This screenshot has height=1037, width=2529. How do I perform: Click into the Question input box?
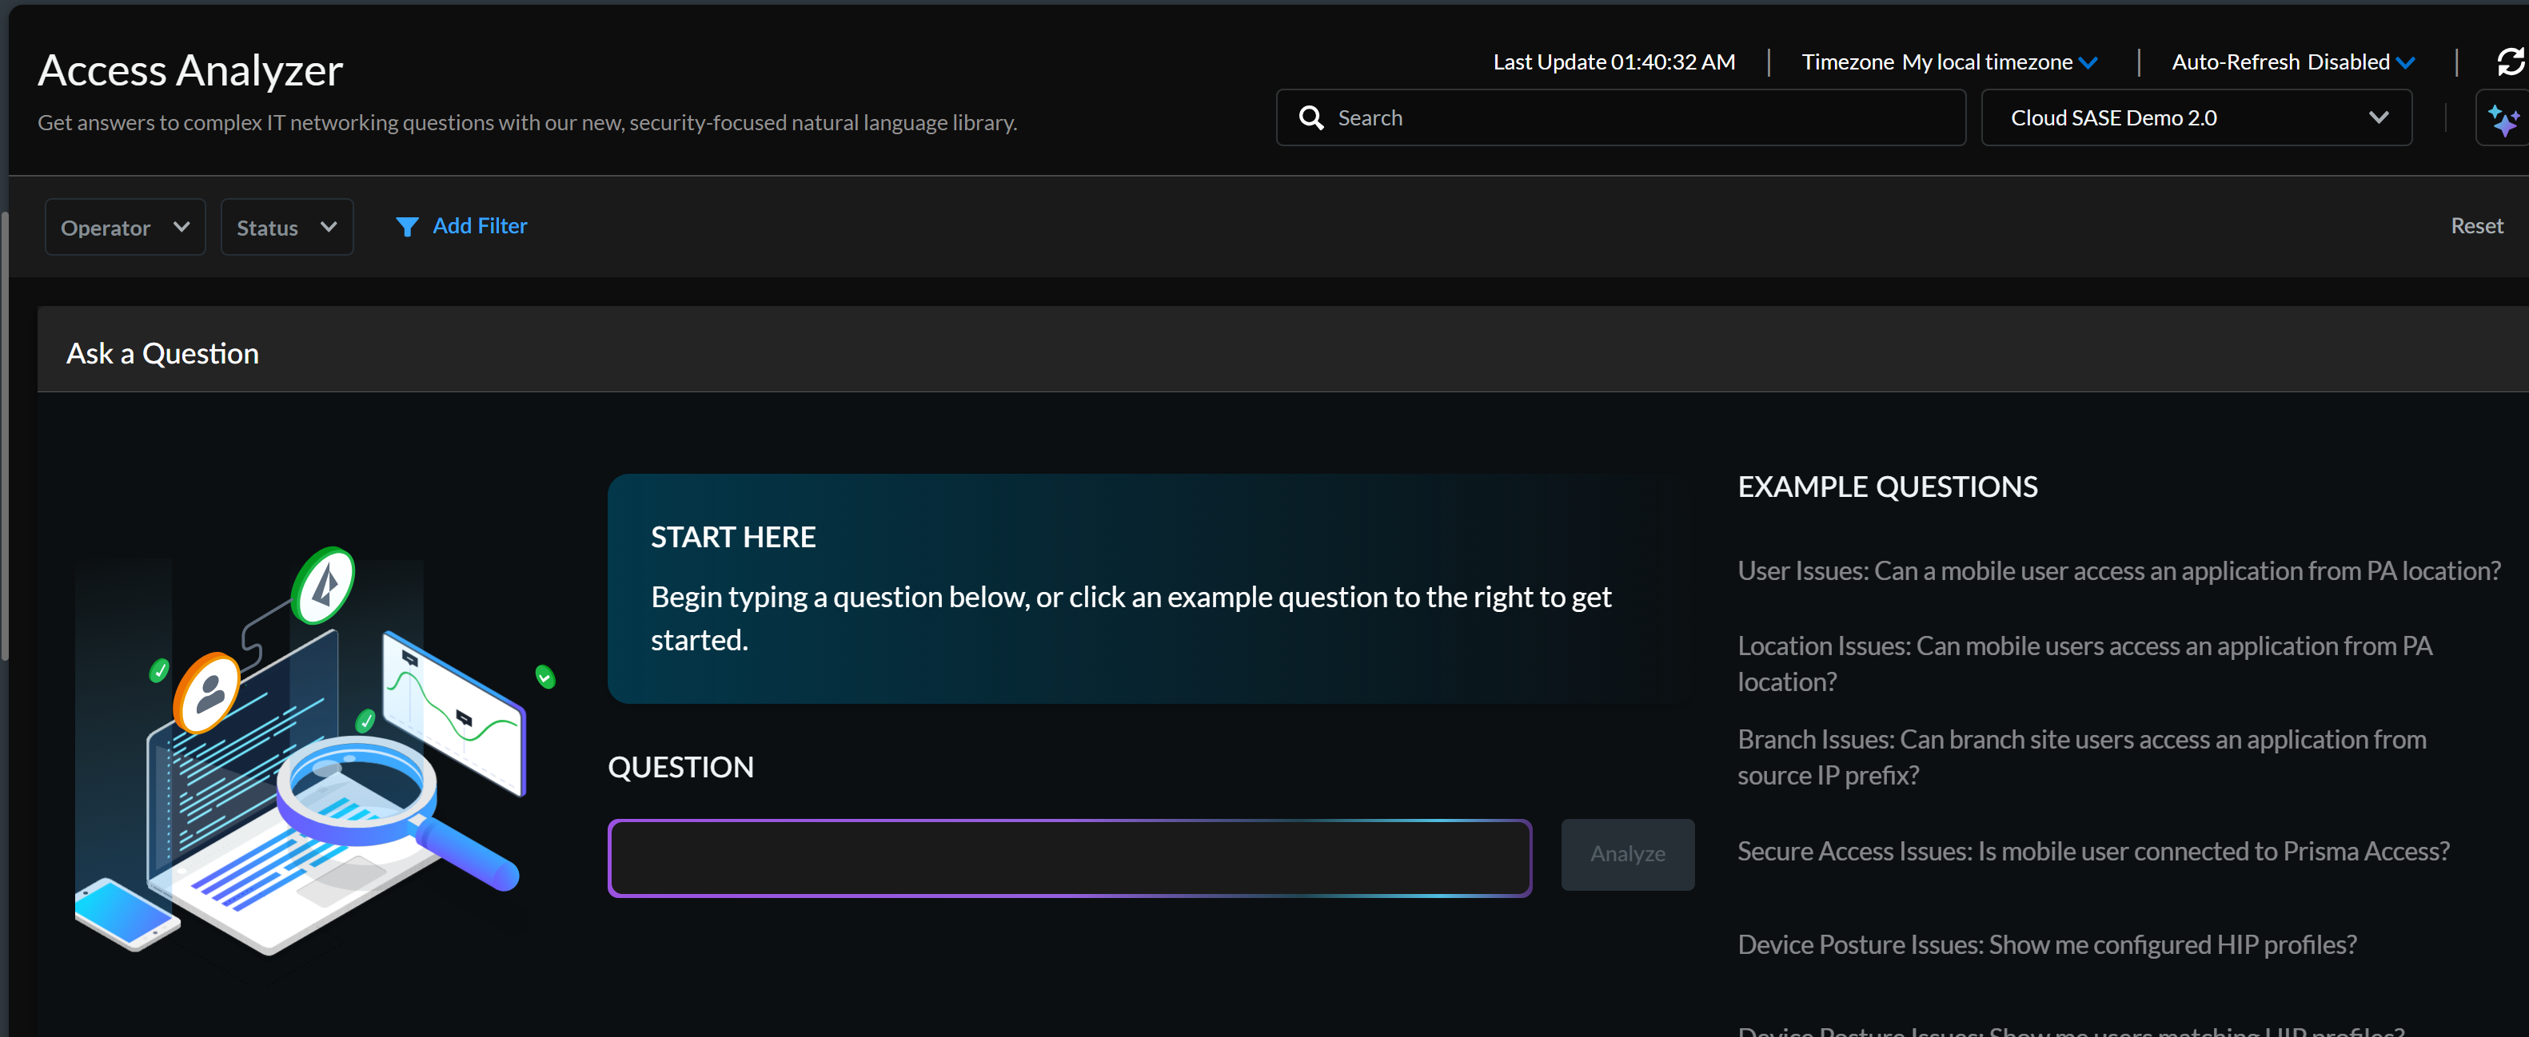(1069, 857)
